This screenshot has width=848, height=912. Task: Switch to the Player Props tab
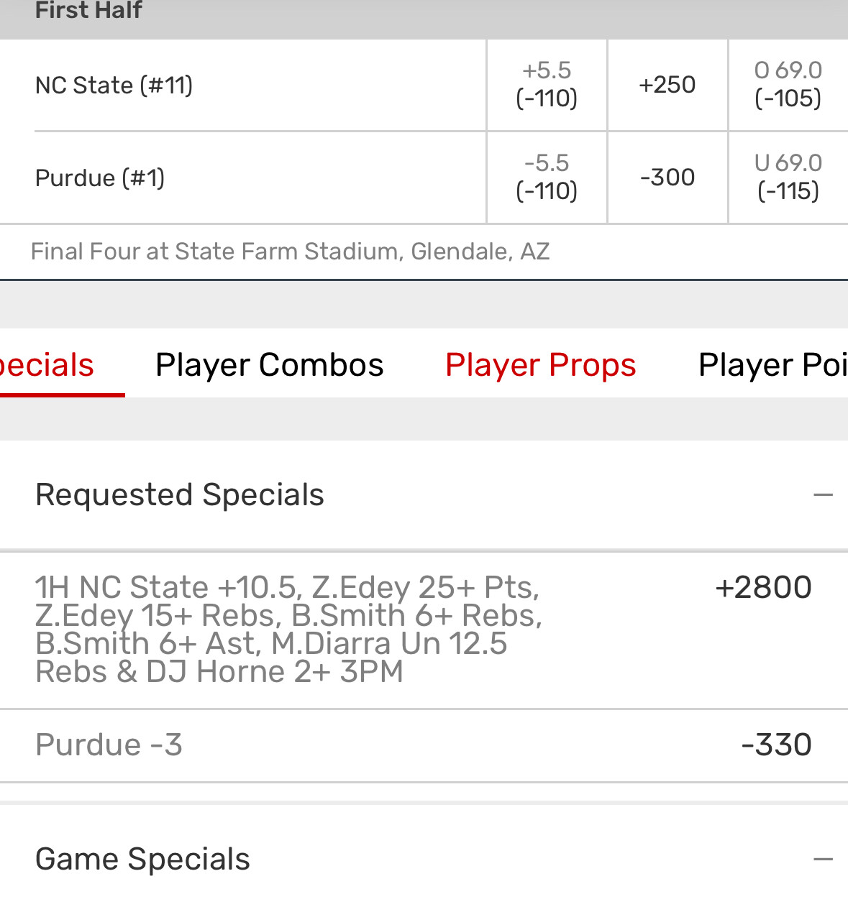(x=540, y=365)
